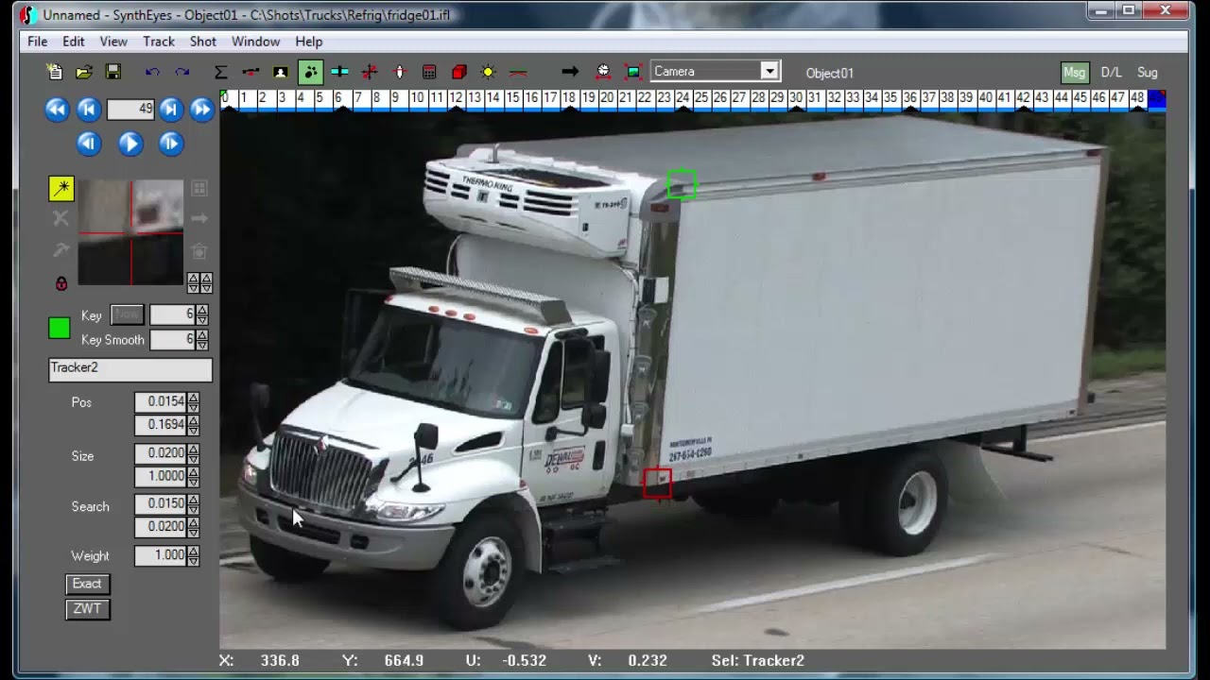1210x680 pixels.
Task: Toggle the tracker lock padlock icon
Action: click(61, 282)
